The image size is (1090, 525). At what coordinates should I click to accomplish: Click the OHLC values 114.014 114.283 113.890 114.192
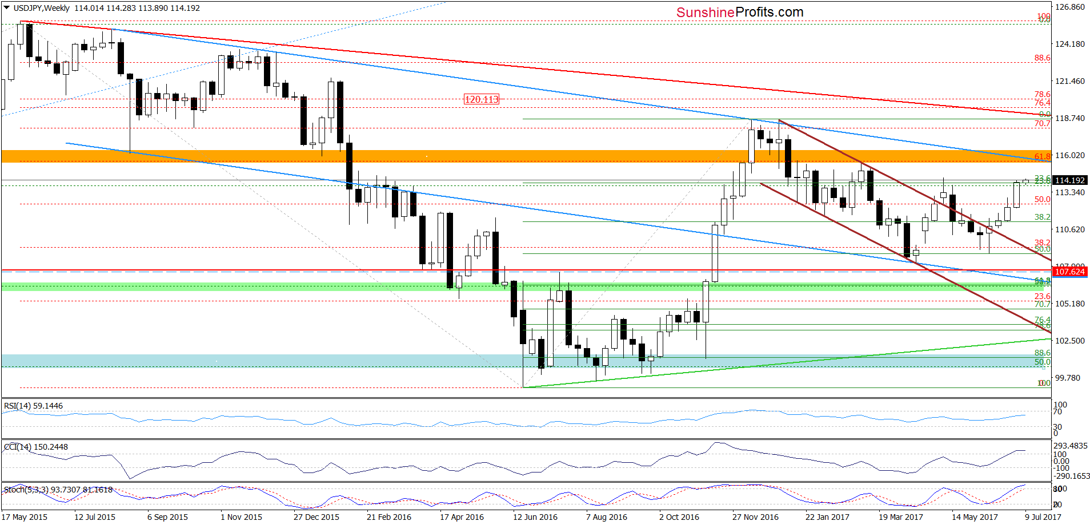(x=137, y=8)
